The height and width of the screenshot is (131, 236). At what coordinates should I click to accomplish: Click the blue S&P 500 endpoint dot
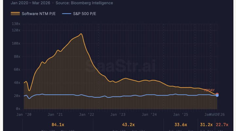pos(217,96)
